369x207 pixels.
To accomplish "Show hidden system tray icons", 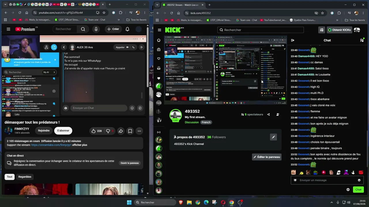I will (x=332, y=202).
